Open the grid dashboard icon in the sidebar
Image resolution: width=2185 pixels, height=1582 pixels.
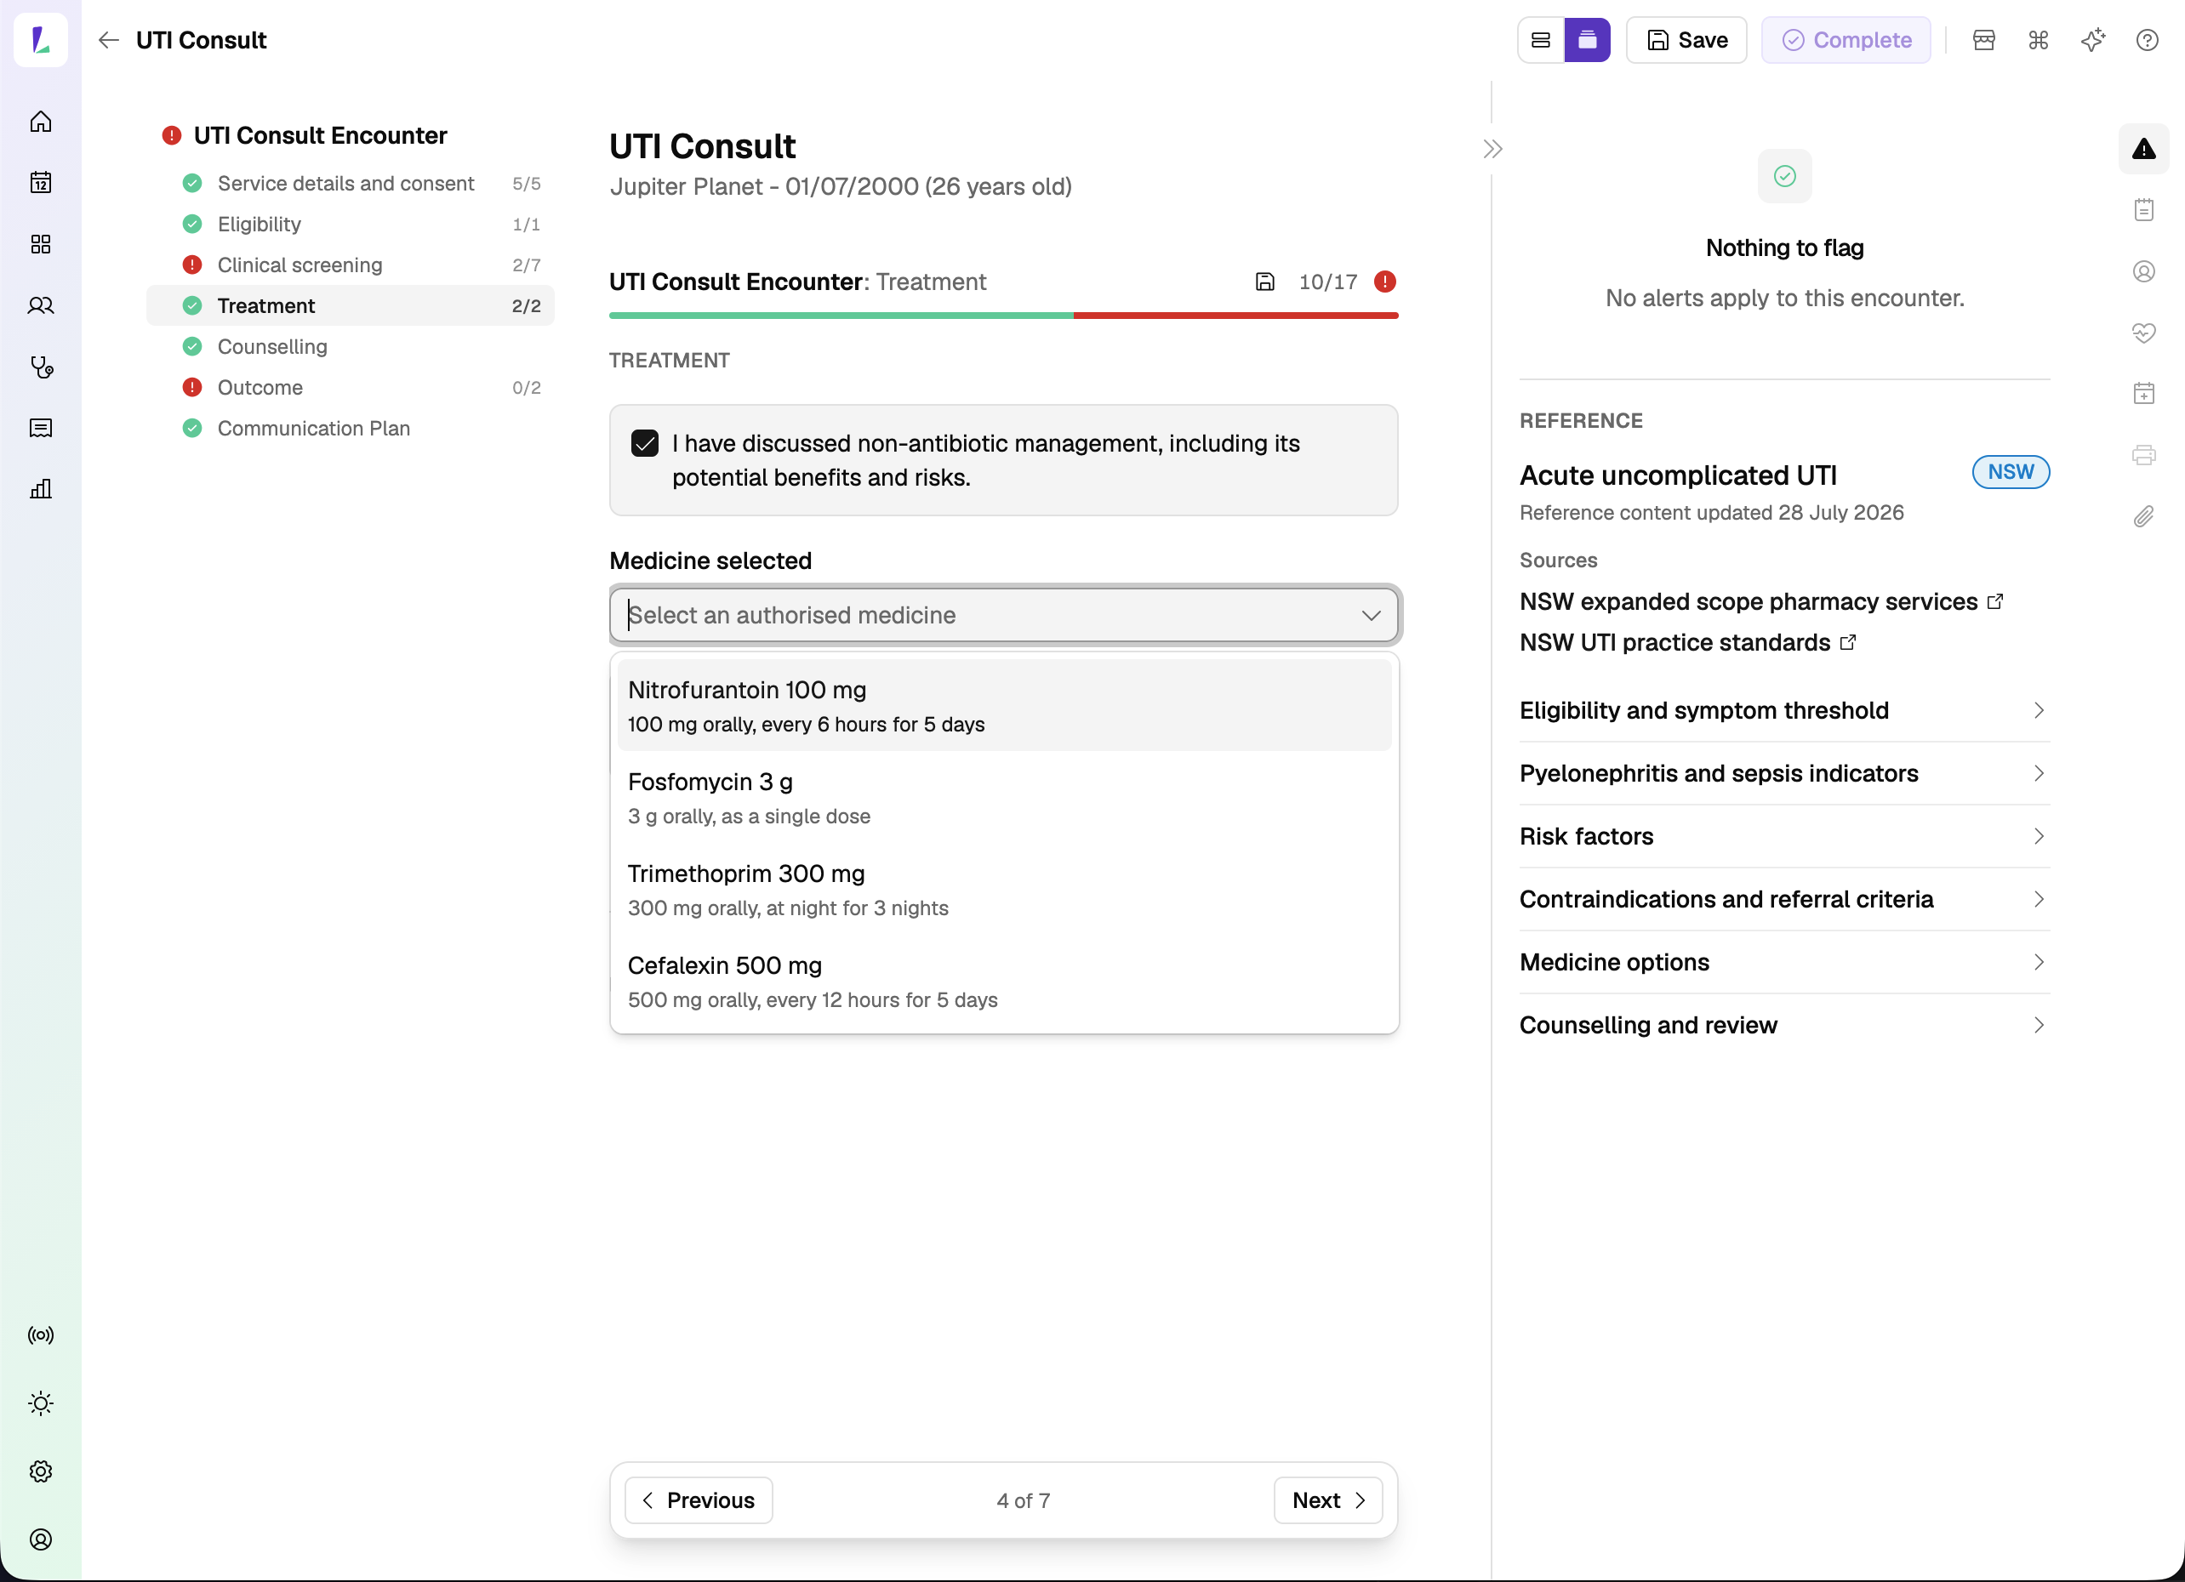[x=41, y=245]
